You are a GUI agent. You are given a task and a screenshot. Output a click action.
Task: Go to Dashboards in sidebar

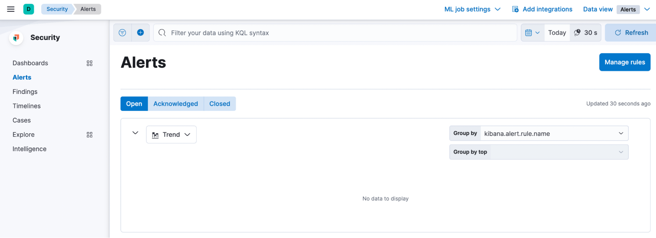coord(30,63)
